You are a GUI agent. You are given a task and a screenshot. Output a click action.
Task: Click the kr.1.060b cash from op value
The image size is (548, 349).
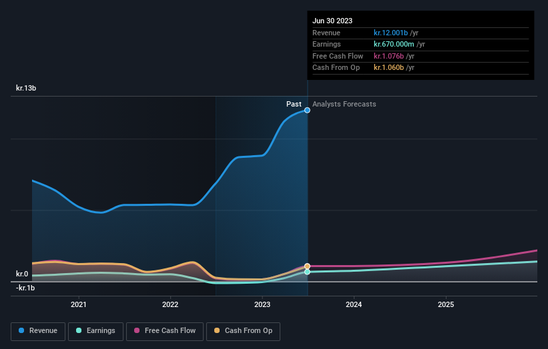click(x=388, y=68)
